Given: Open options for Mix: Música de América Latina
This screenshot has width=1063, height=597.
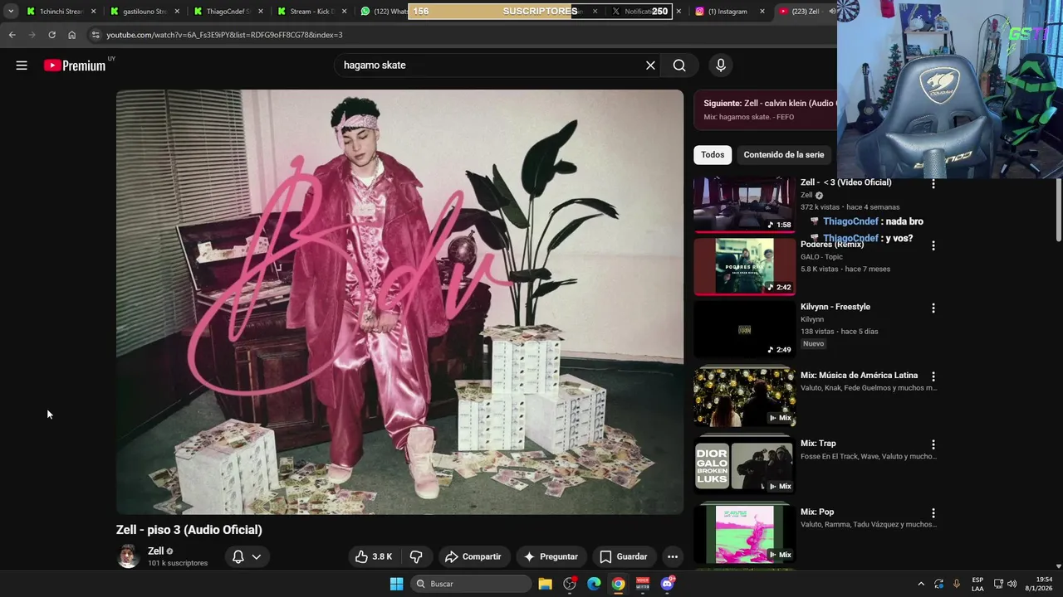Looking at the screenshot, I should (933, 376).
